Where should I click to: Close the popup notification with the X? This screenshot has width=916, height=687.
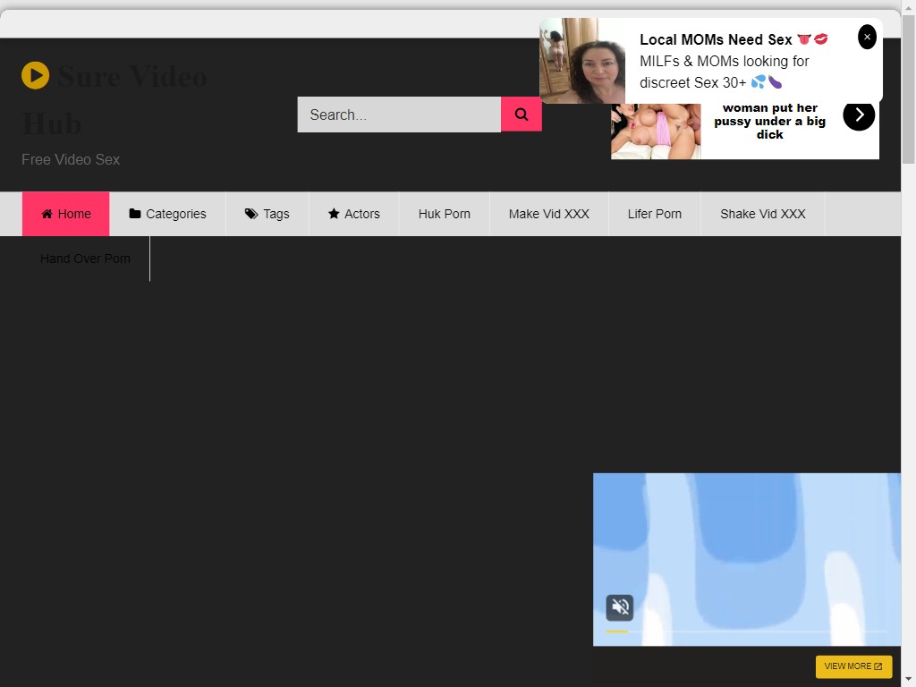[867, 37]
